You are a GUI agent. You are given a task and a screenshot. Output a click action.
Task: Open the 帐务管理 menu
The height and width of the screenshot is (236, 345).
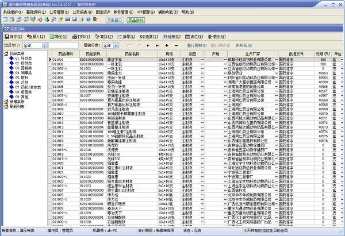pyautogui.click(x=124, y=12)
